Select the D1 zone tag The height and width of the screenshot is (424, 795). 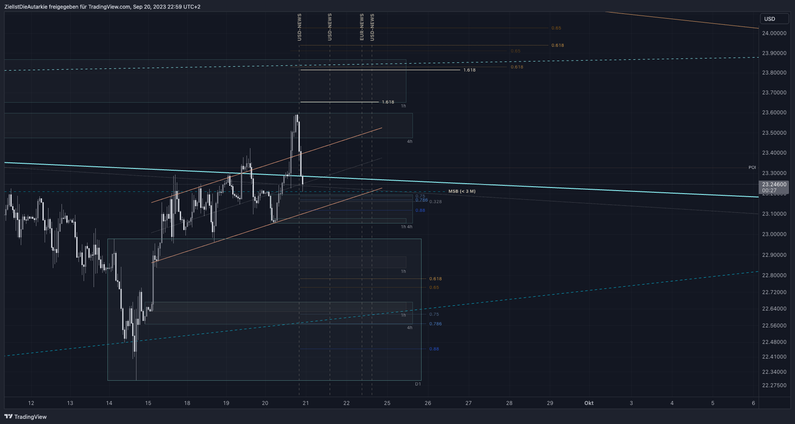(x=418, y=384)
